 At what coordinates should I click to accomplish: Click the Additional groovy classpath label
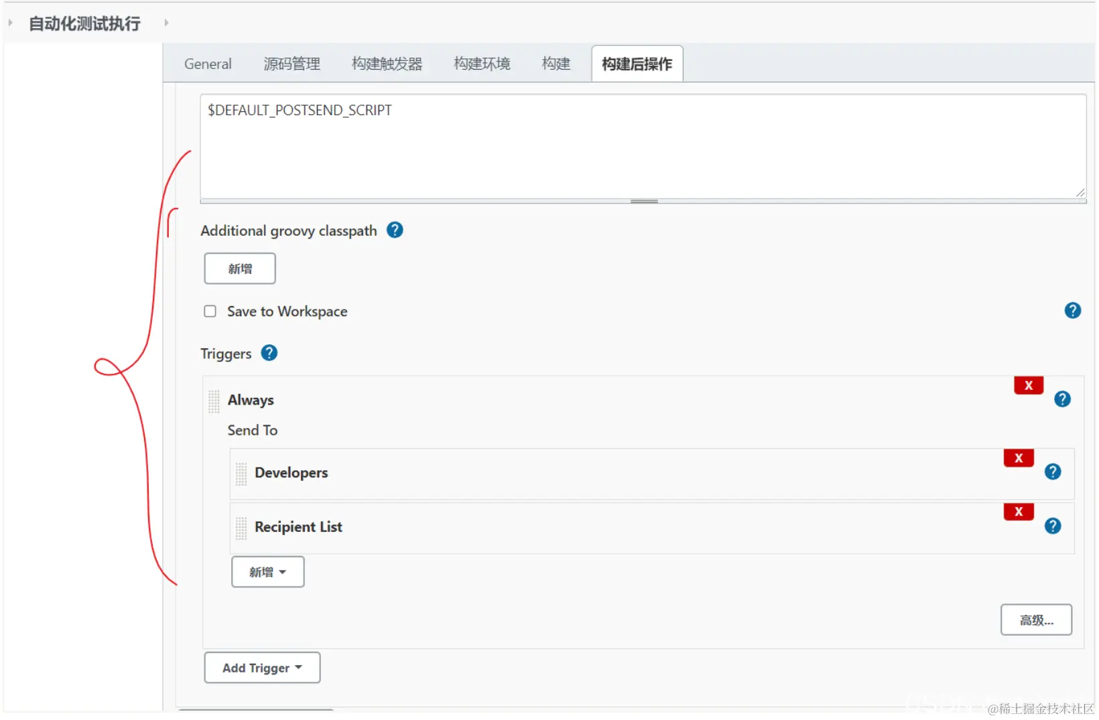(x=289, y=230)
